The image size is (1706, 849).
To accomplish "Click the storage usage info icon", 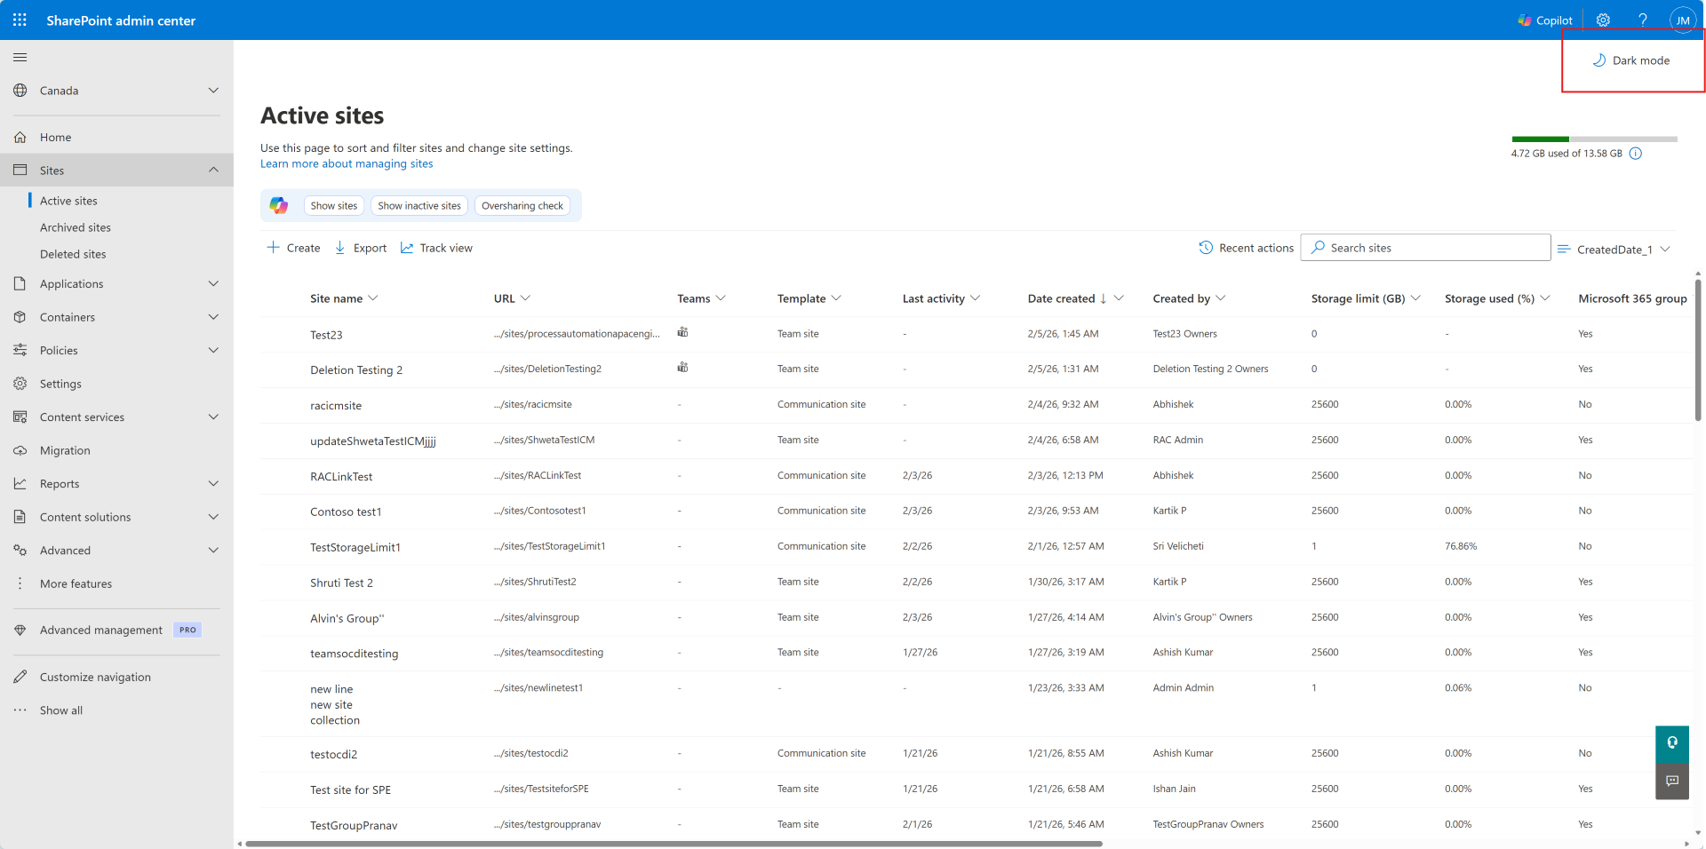I will point(1636,154).
